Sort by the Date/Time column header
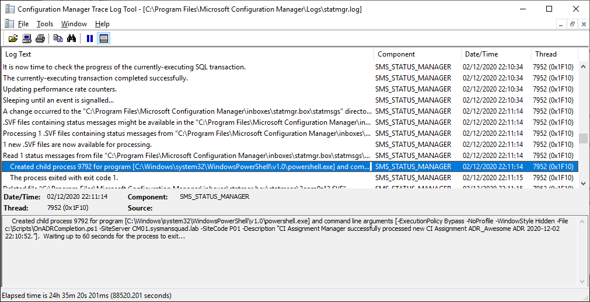This screenshot has width=590, height=302. click(496, 54)
